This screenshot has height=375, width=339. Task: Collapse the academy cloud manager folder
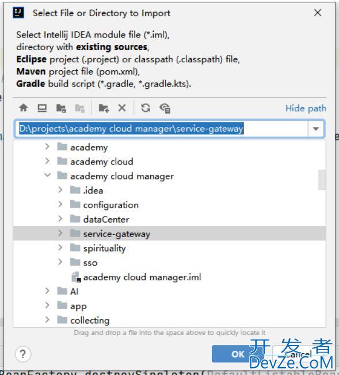[x=47, y=175]
